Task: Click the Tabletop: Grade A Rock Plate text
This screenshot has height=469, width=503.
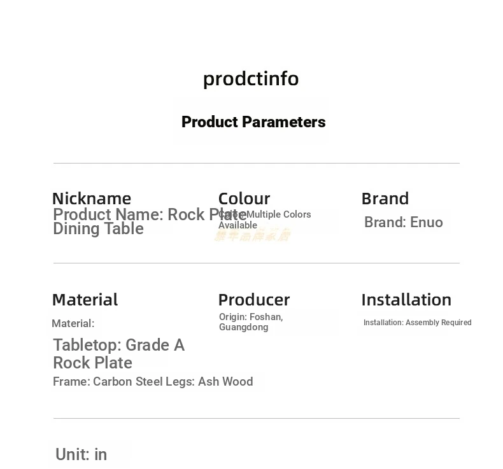Action: [118, 354]
